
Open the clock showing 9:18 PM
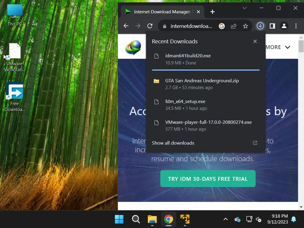point(278,219)
